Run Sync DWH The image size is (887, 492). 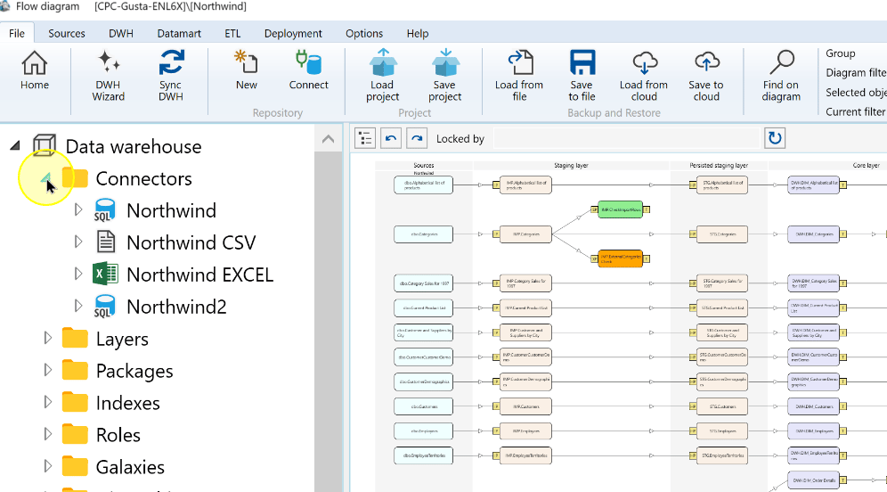tap(171, 76)
